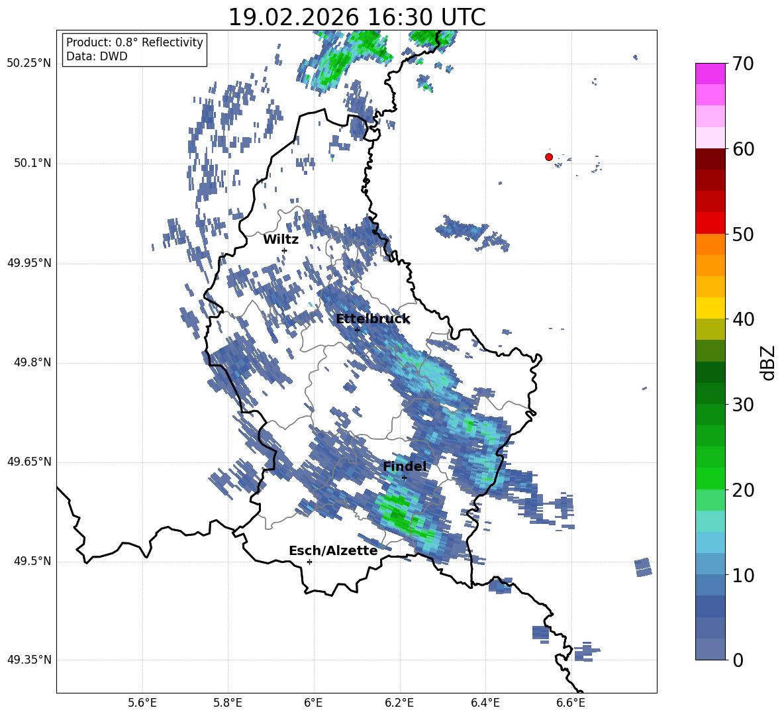This screenshot has height=716, width=784.
Task: Click the Data: DWD label
Action: [x=97, y=56]
